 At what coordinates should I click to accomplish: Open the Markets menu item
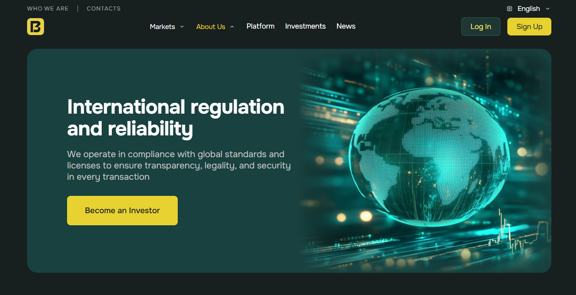point(162,27)
